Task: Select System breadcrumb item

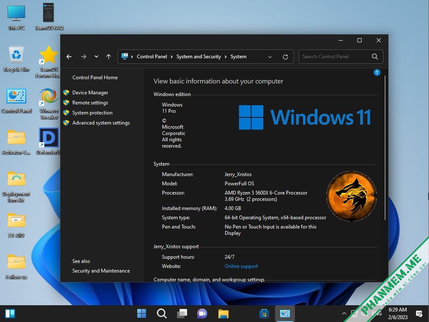Action: pos(238,57)
